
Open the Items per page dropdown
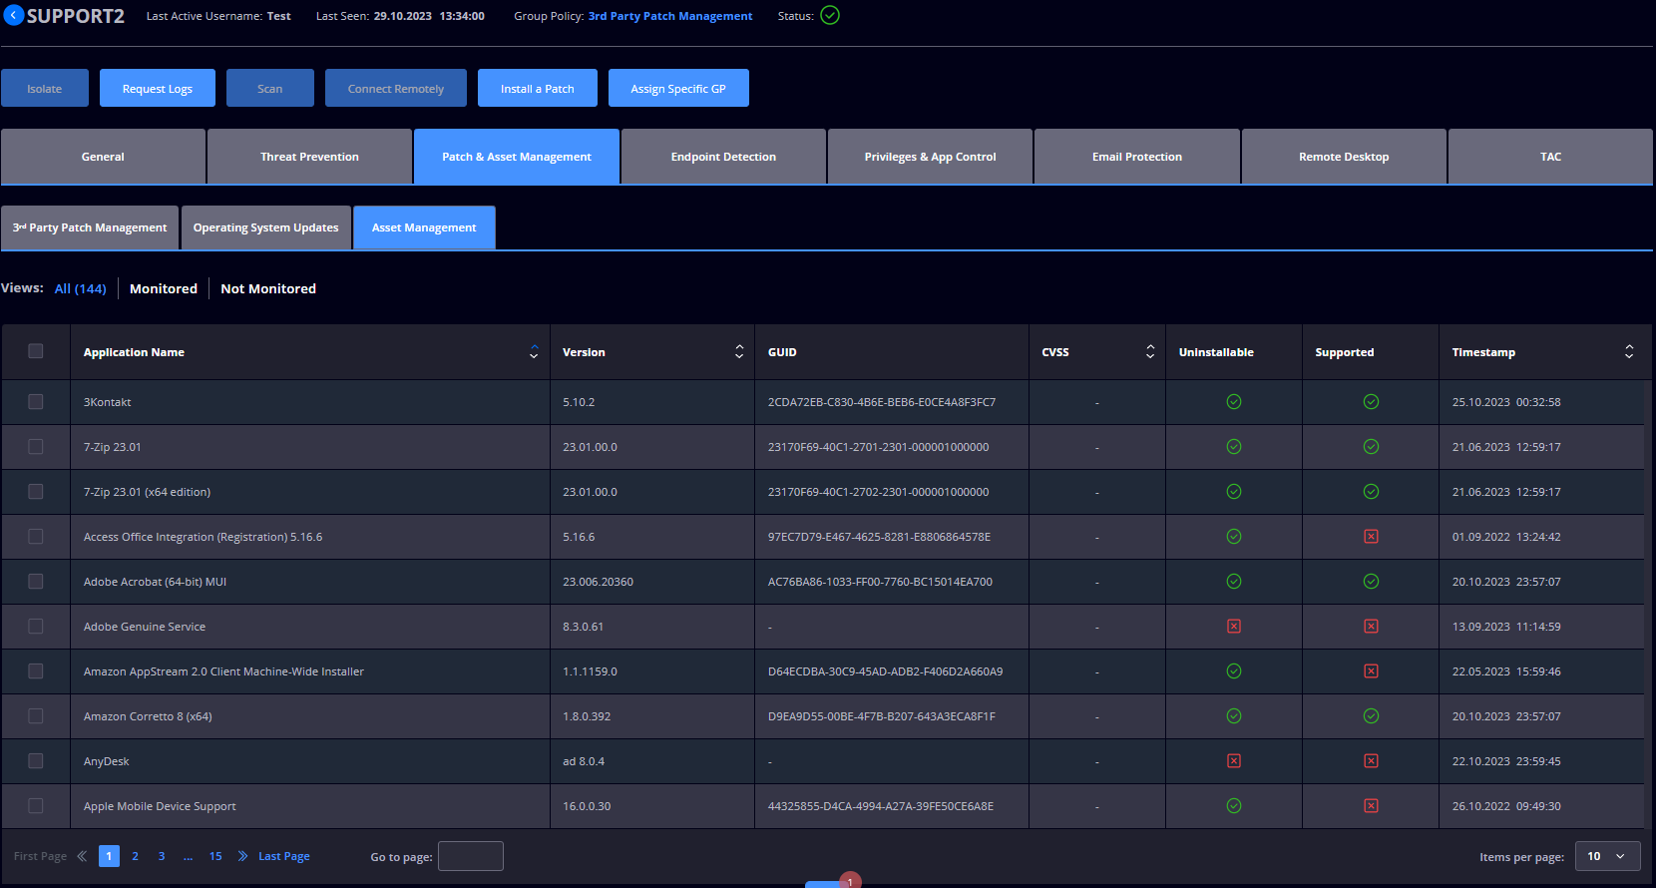(x=1607, y=856)
